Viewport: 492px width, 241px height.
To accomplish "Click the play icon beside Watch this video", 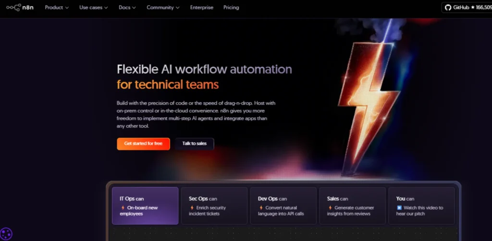I will point(399,207).
